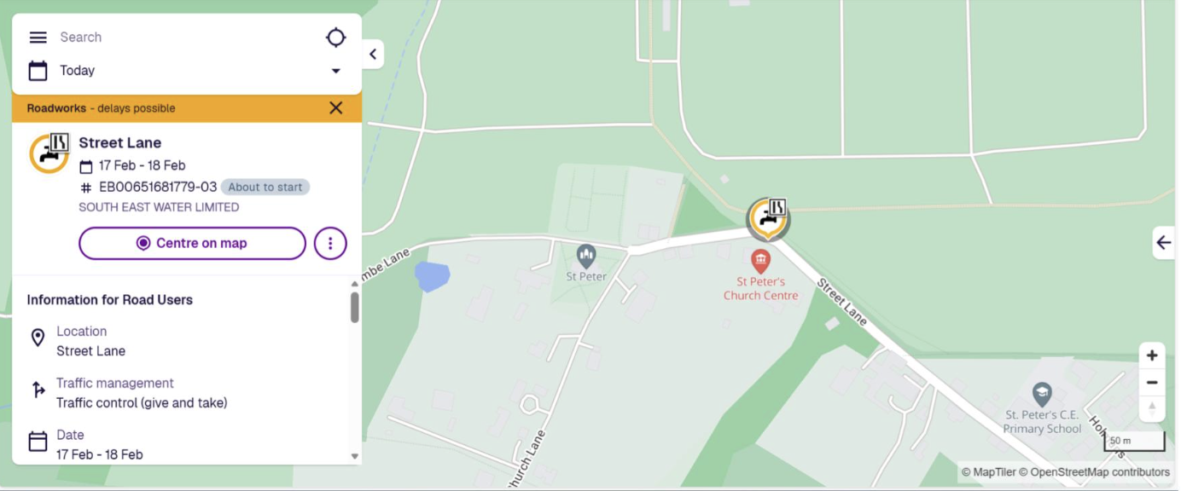Click the locate-me crosshair icon

(336, 38)
